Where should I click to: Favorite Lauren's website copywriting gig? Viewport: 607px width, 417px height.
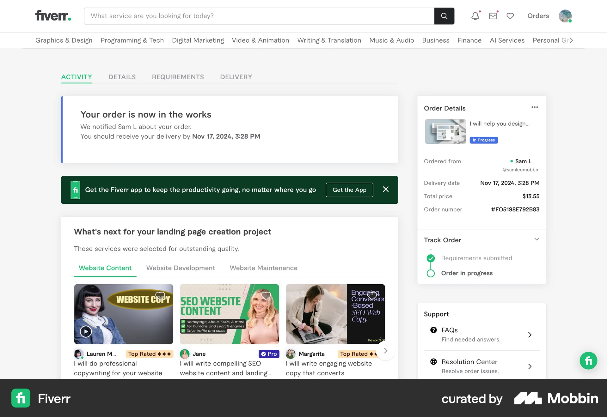point(160,296)
